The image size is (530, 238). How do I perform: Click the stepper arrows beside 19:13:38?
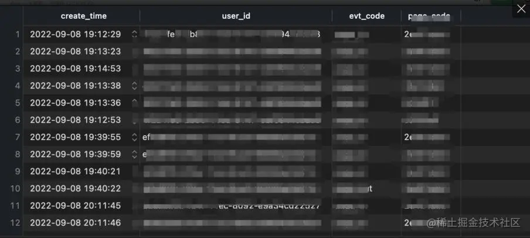tap(134, 86)
